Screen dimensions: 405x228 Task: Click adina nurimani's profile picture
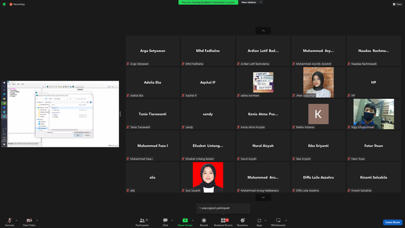(263, 82)
